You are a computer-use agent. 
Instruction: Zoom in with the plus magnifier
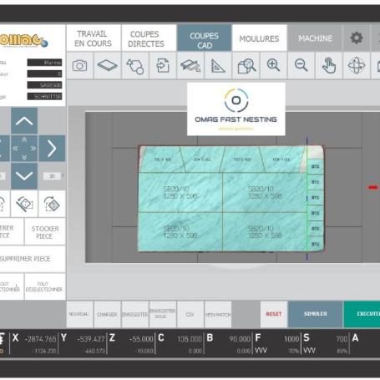coord(273,66)
